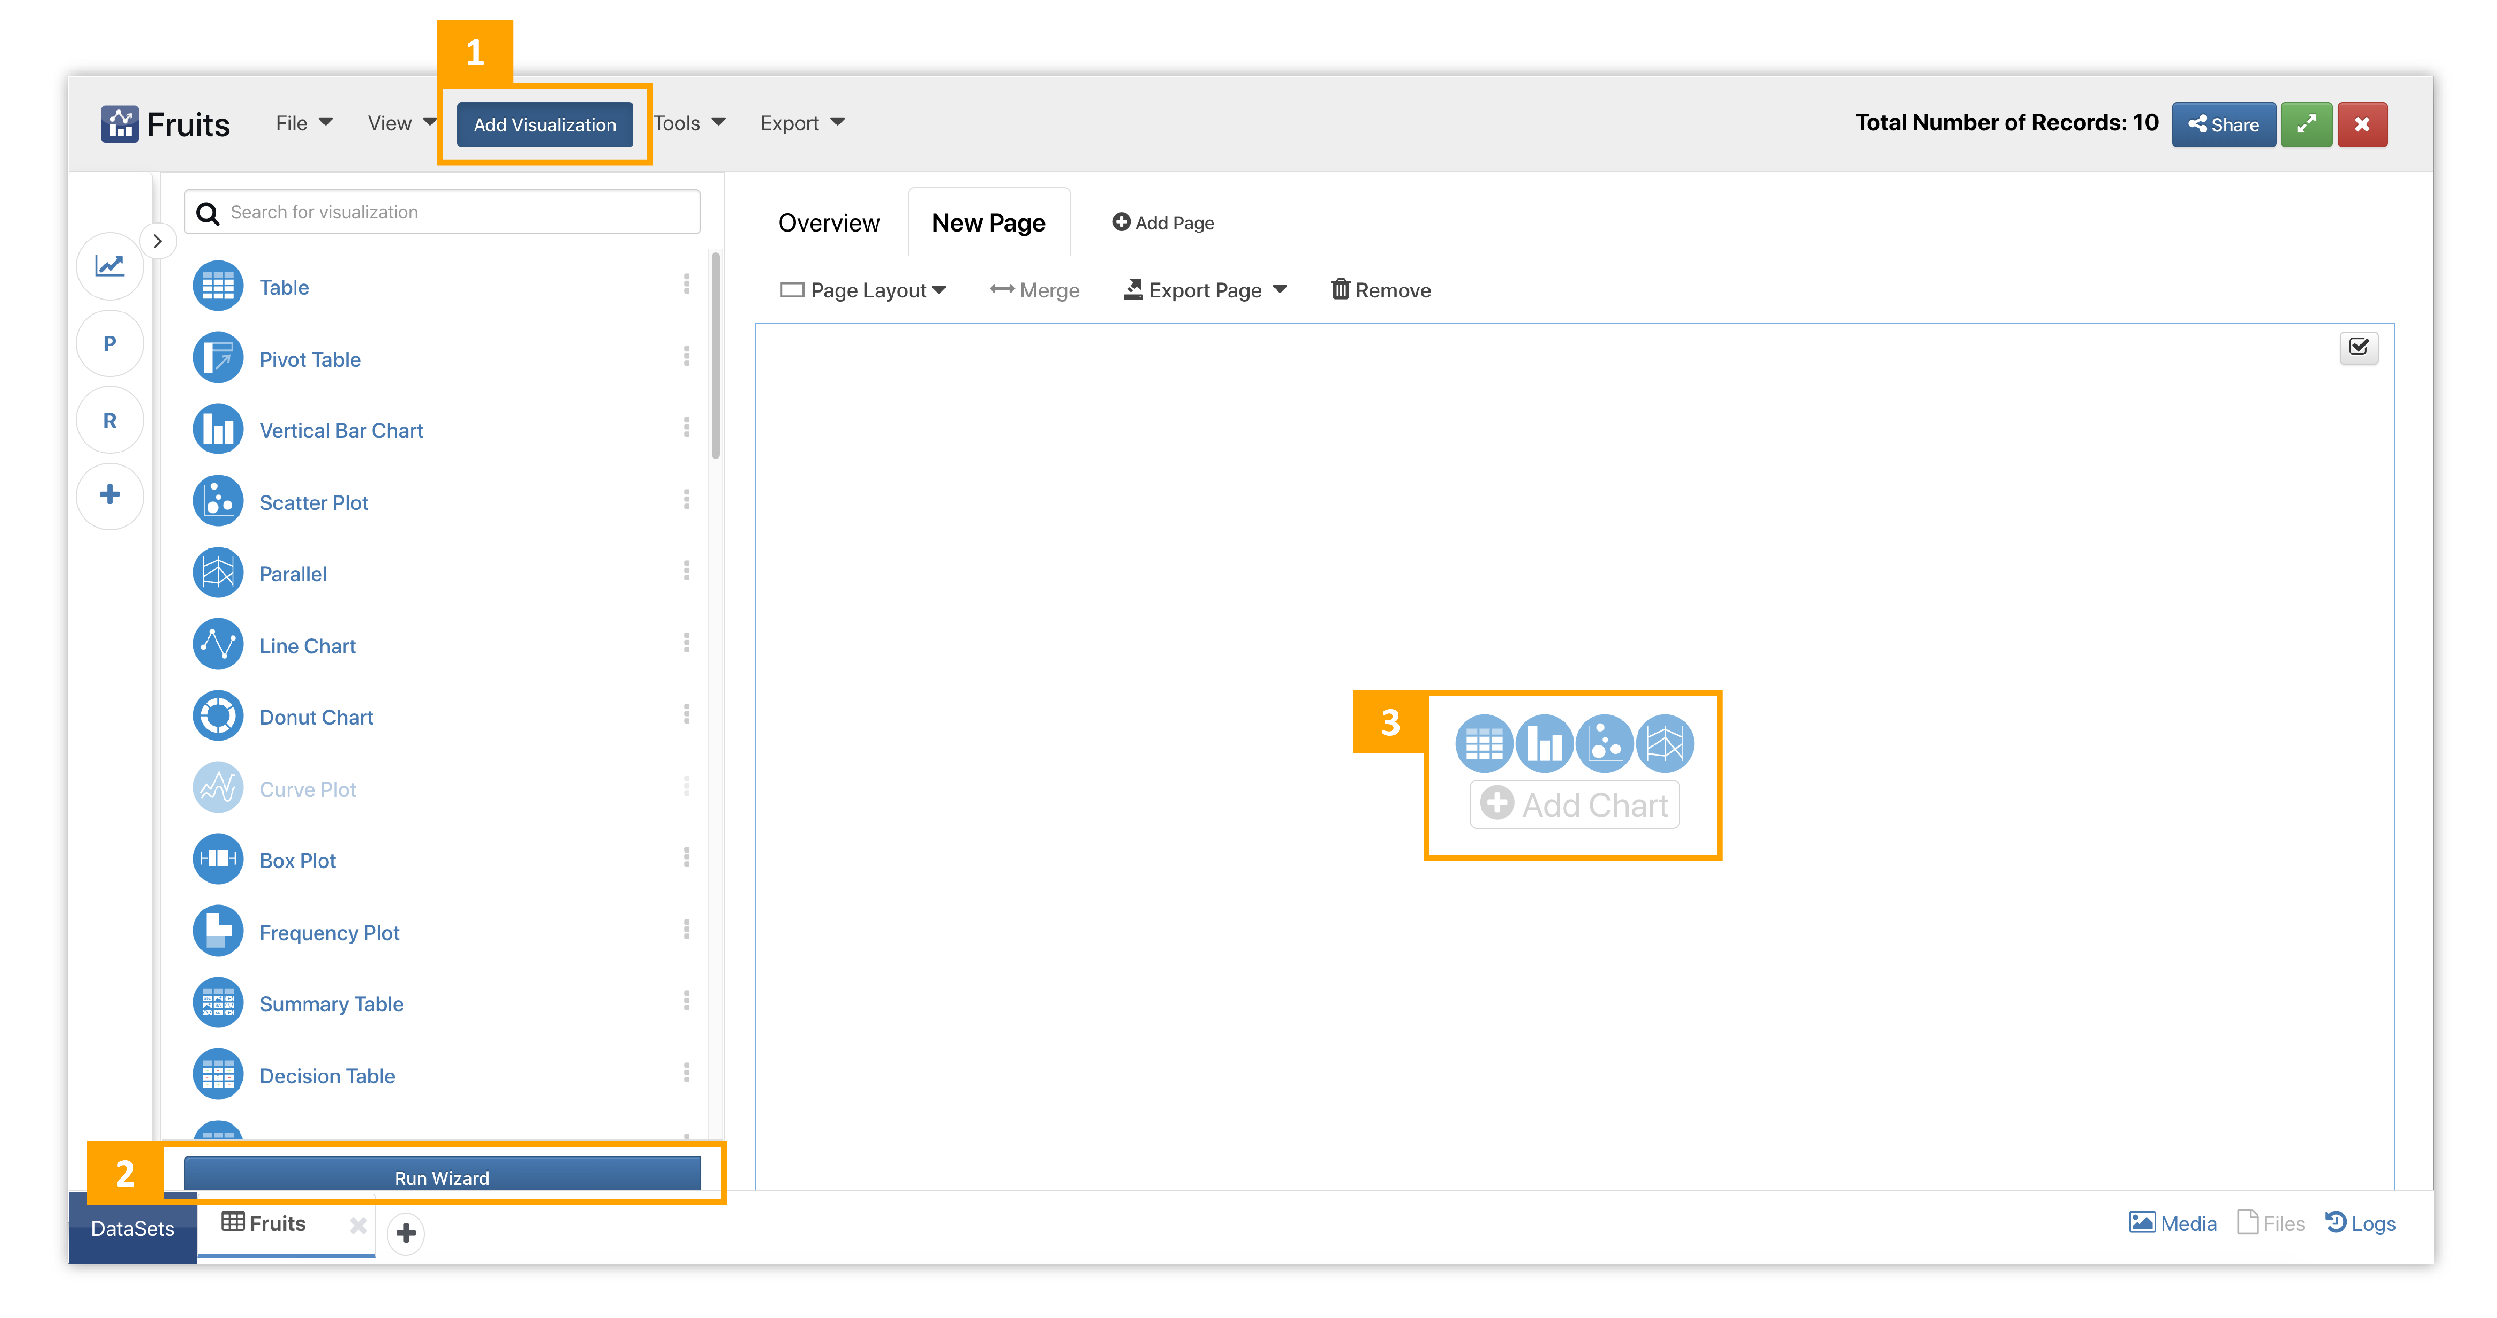Click the DataSets tab

click(133, 1228)
